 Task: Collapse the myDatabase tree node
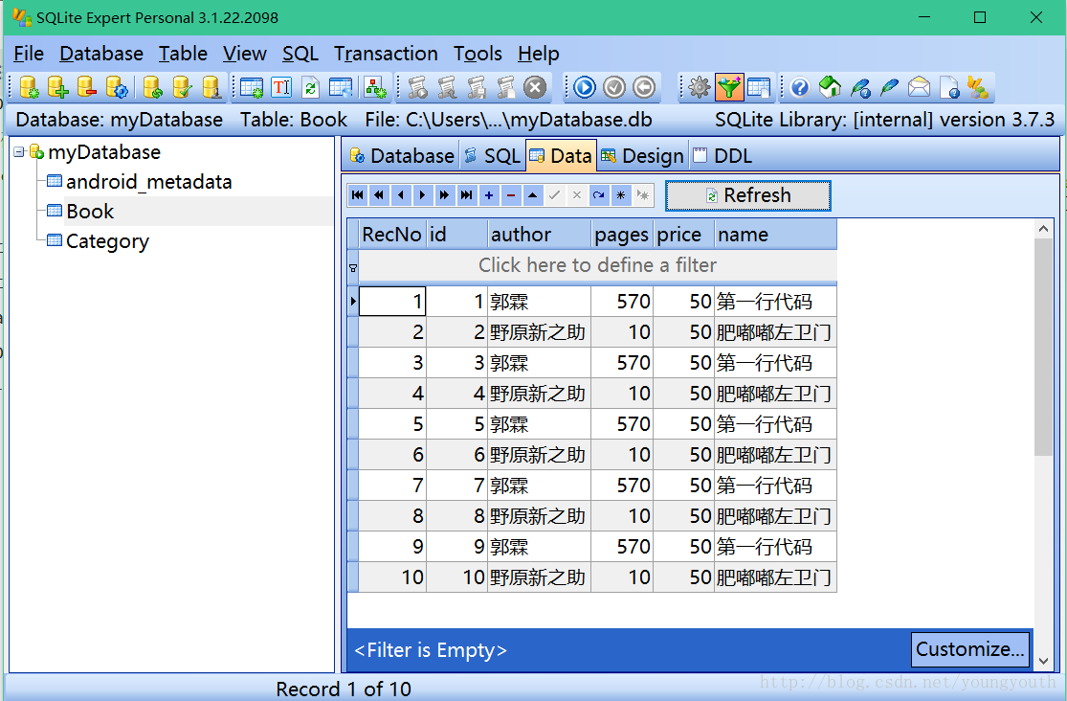tap(18, 151)
